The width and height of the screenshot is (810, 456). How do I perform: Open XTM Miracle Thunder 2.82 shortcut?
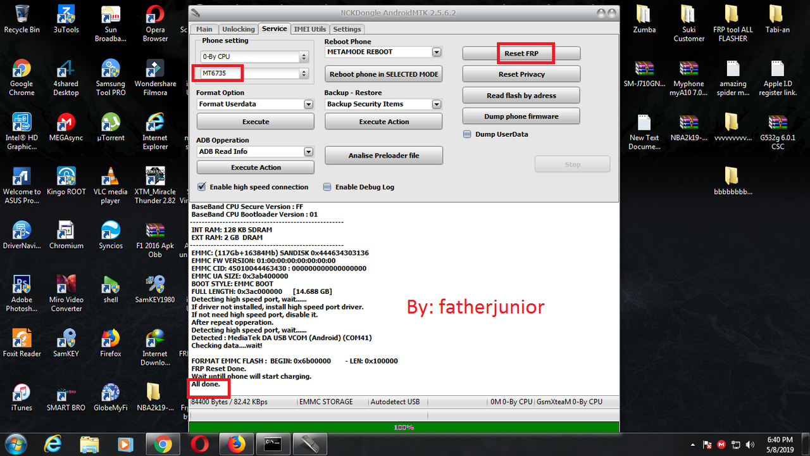pos(155,185)
